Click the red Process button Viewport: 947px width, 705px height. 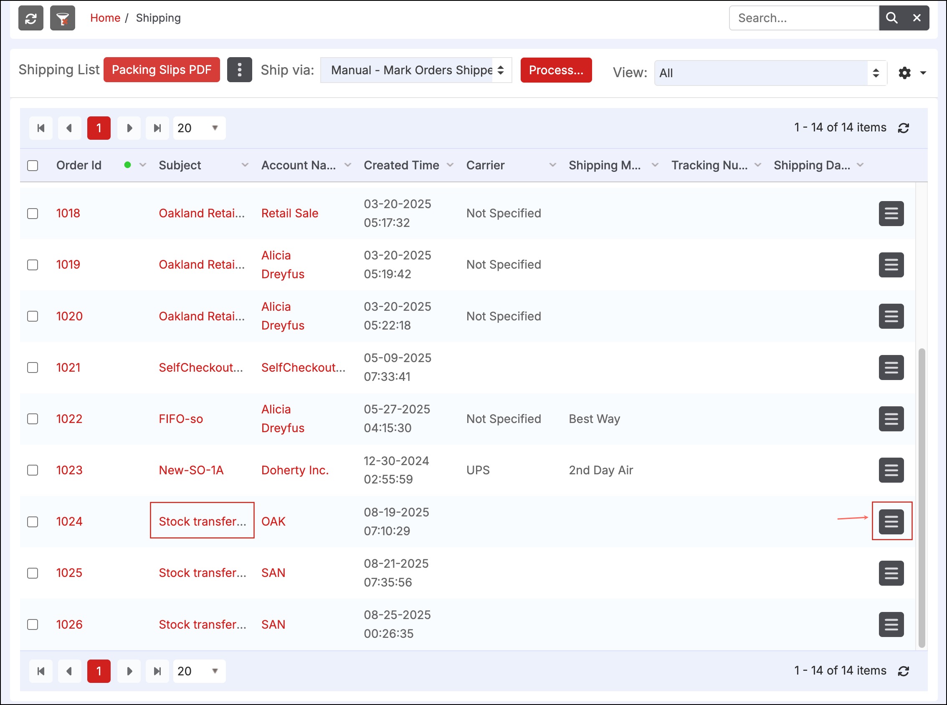click(x=556, y=70)
